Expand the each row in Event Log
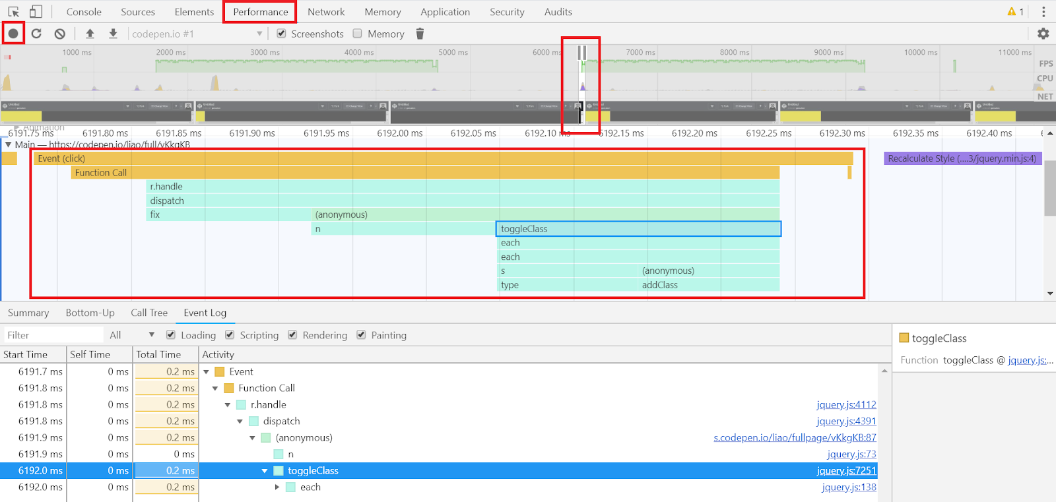The width and height of the screenshot is (1056, 502). 277,487
